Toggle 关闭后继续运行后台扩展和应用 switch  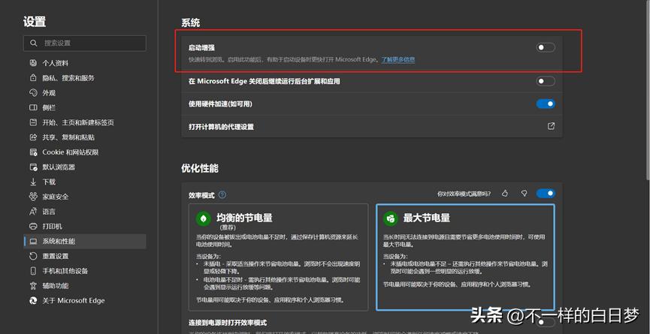click(546, 81)
